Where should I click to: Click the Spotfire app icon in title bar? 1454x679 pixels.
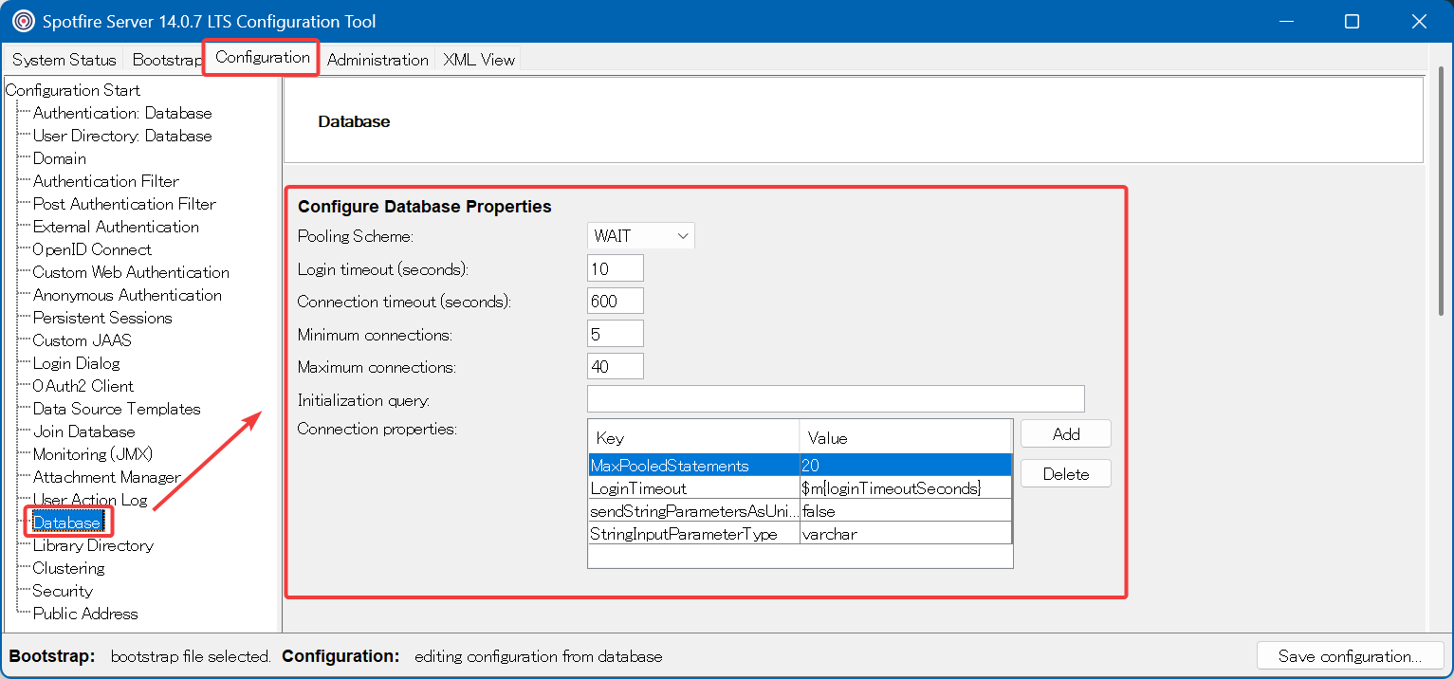coord(24,21)
